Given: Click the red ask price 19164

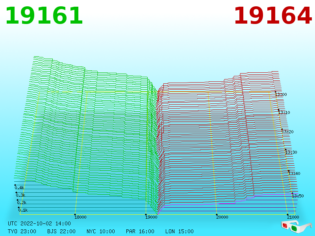Looking at the screenshot, I should coord(273,16).
